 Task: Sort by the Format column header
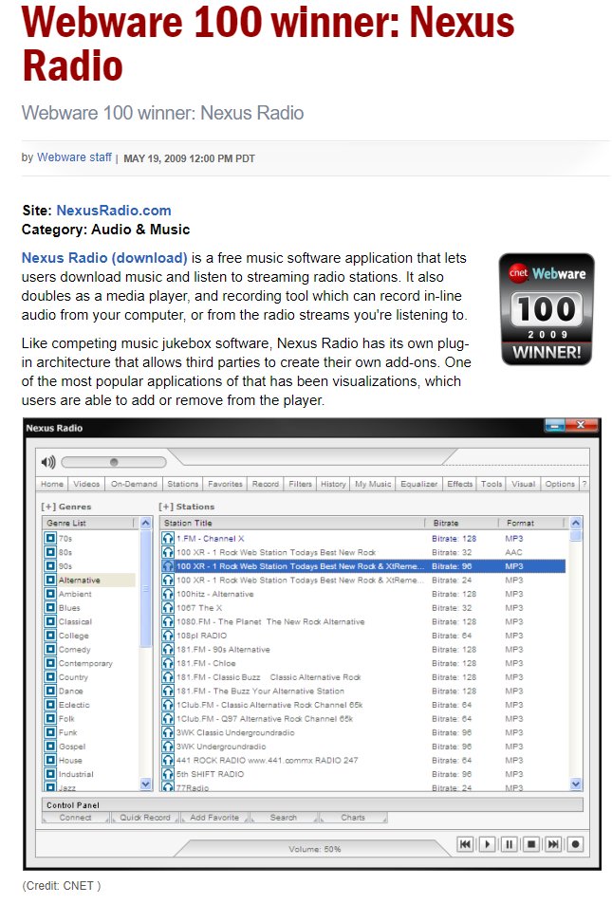pos(531,523)
